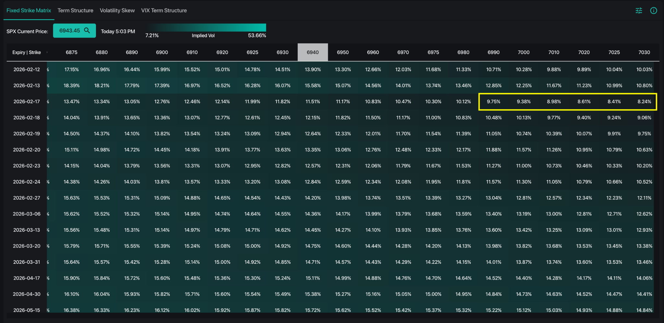
Task: Select the 6975 strike column header
Action: (433, 52)
